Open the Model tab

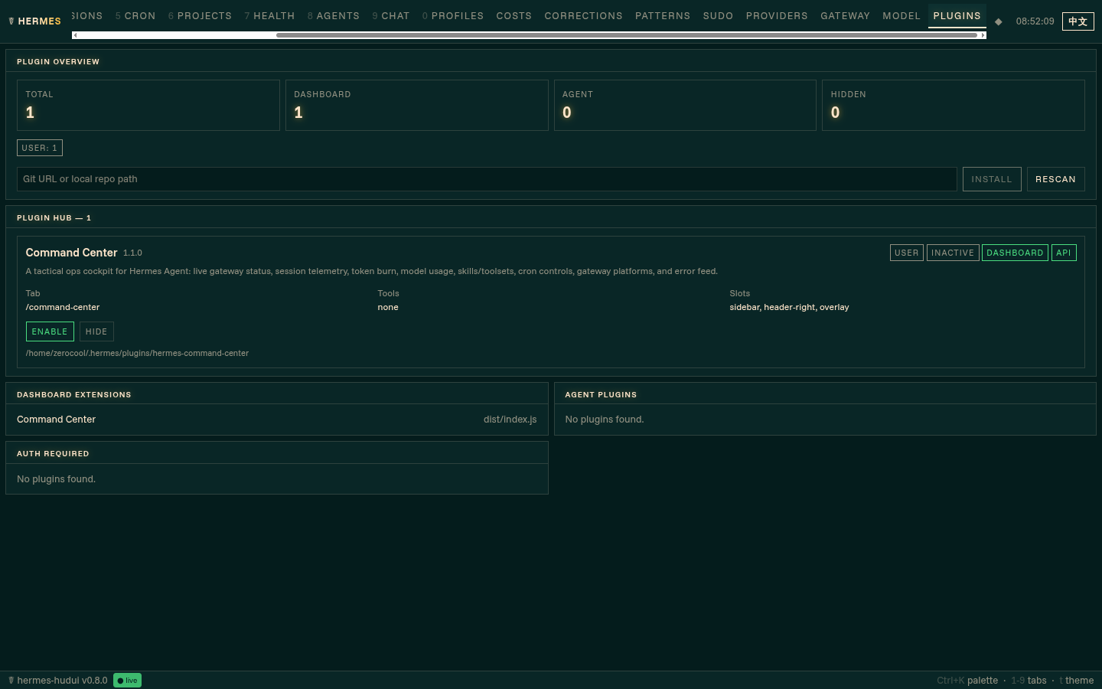(x=901, y=15)
